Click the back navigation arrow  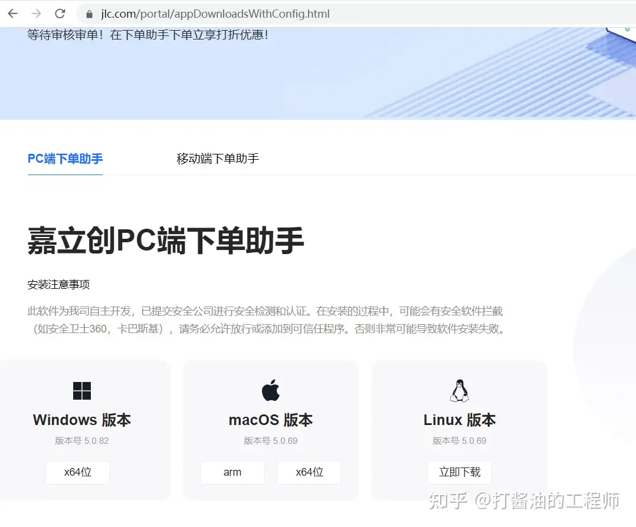click(12, 13)
